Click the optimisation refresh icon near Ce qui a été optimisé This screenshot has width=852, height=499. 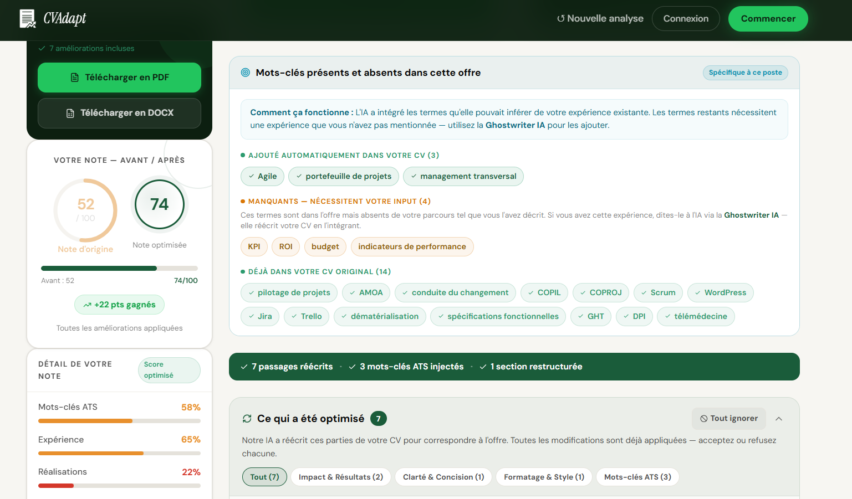pos(247,419)
